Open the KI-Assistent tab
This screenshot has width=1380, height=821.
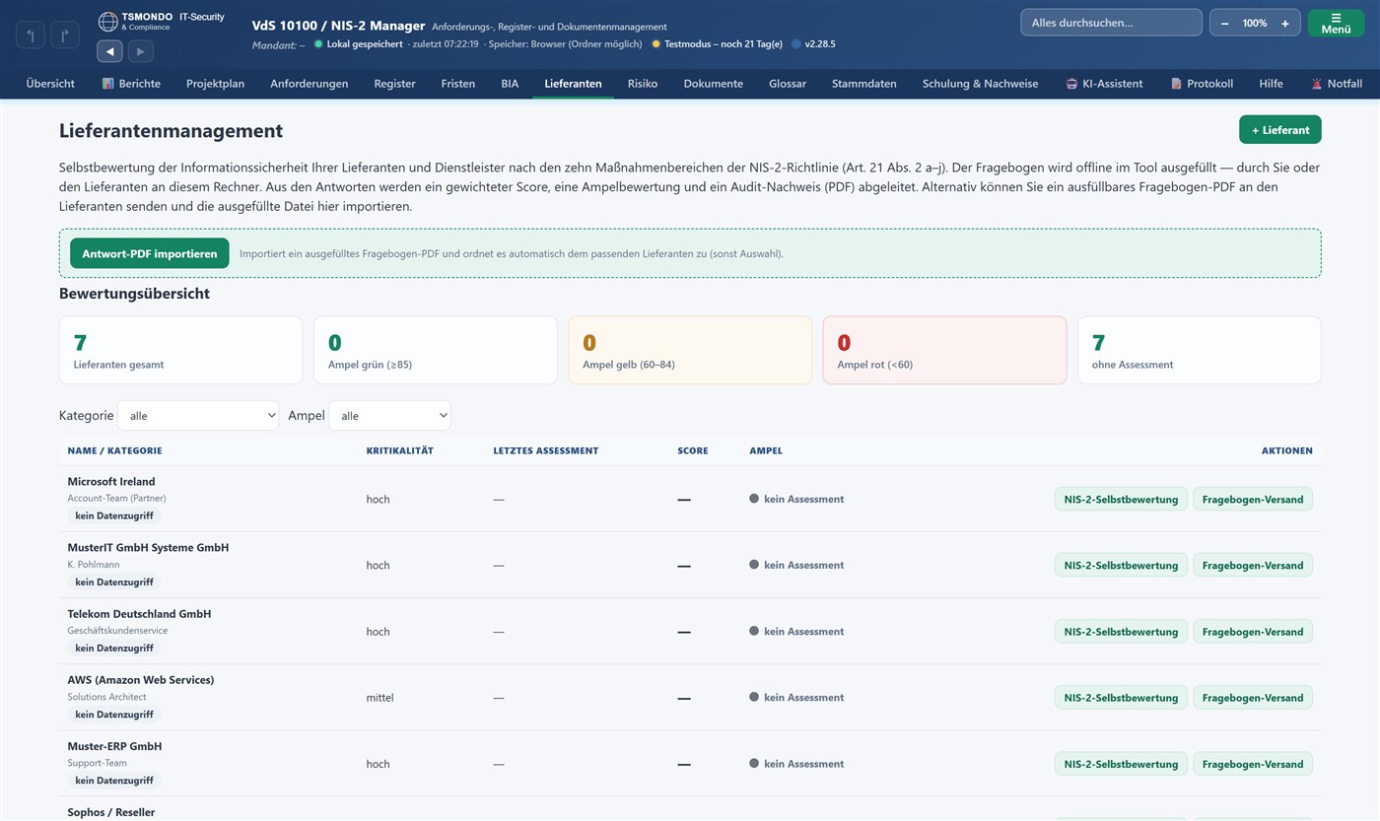[x=1104, y=84]
